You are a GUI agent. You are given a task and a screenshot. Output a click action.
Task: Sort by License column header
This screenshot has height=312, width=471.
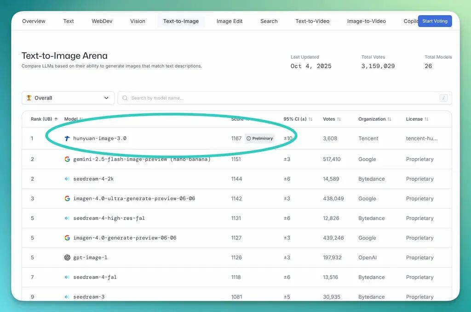tap(417, 119)
